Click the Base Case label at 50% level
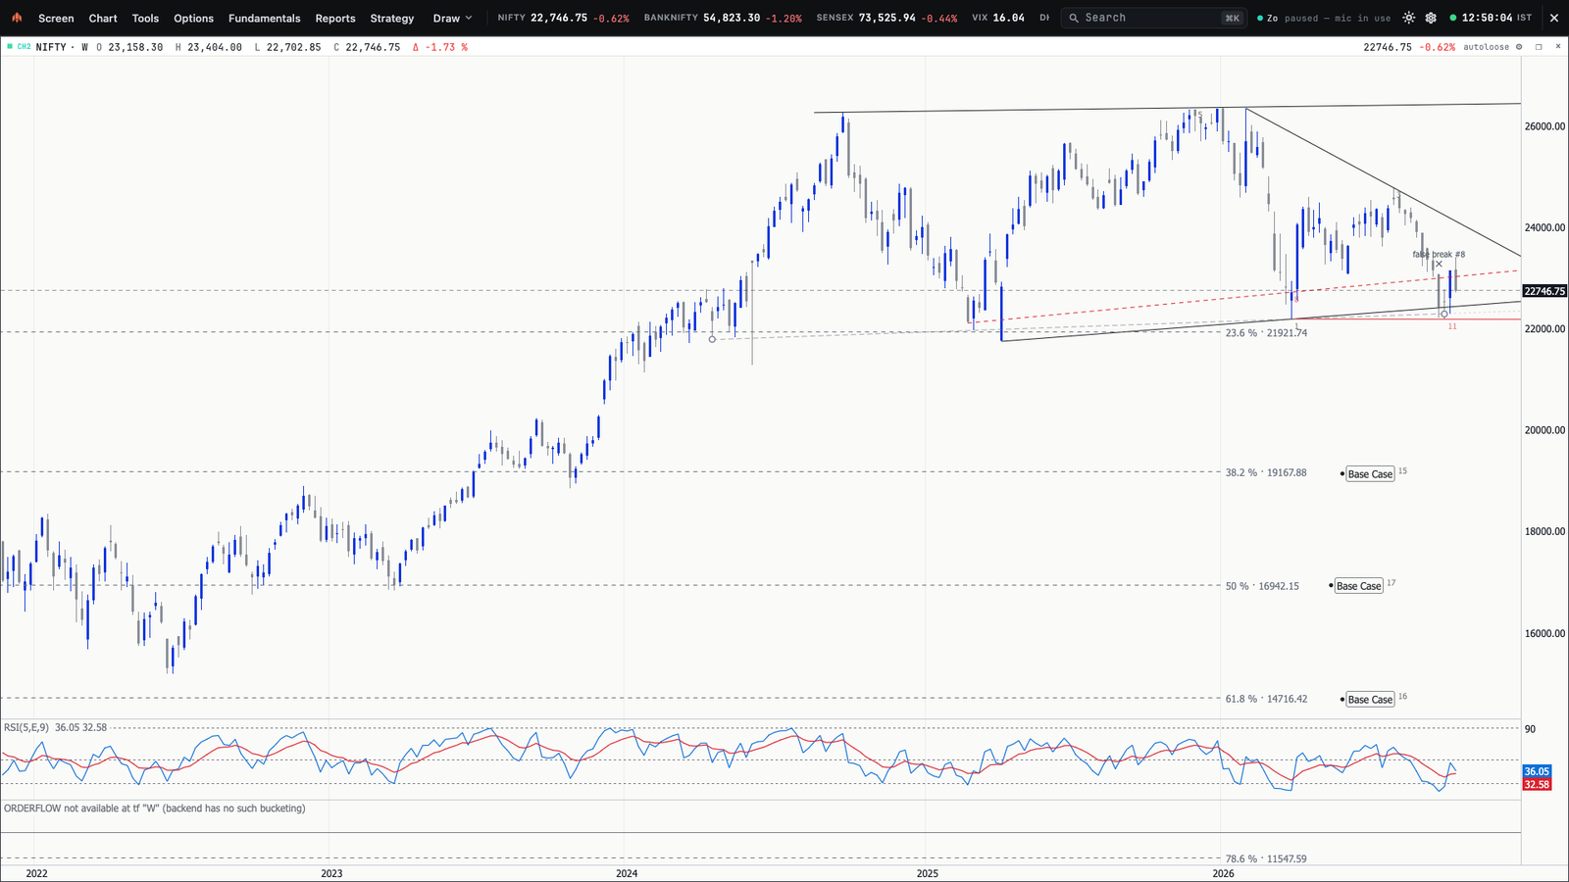 click(1358, 586)
